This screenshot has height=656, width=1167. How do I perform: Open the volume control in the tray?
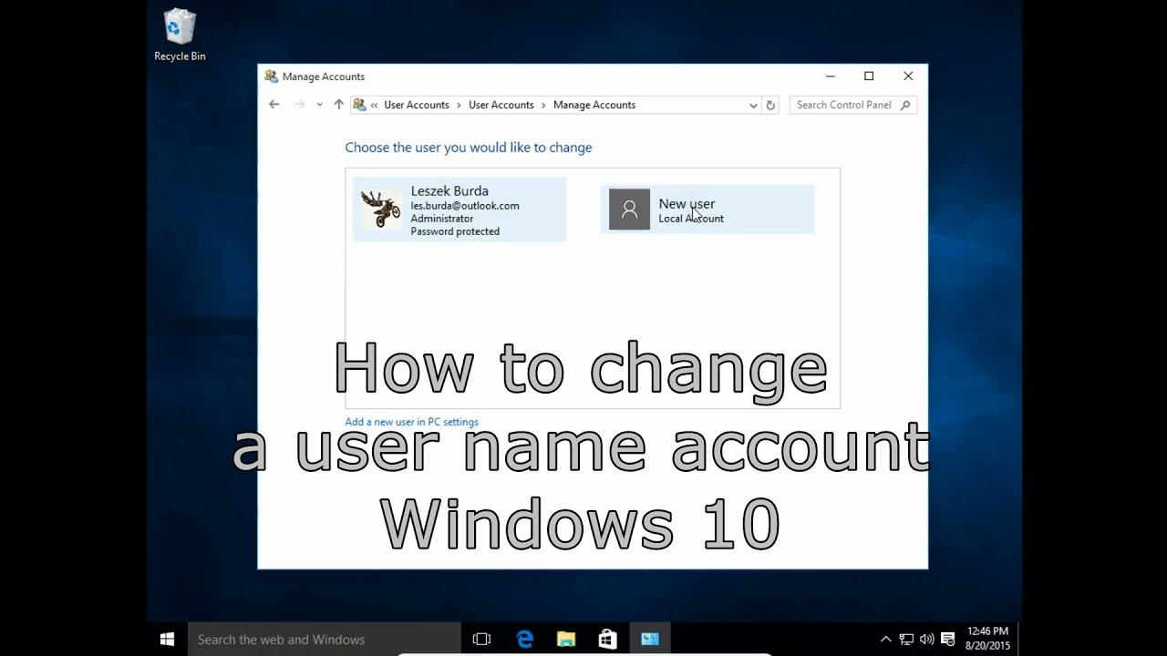(x=926, y=640)
